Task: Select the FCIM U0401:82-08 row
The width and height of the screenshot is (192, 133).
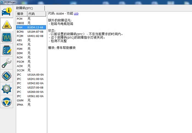Action: 31,36
